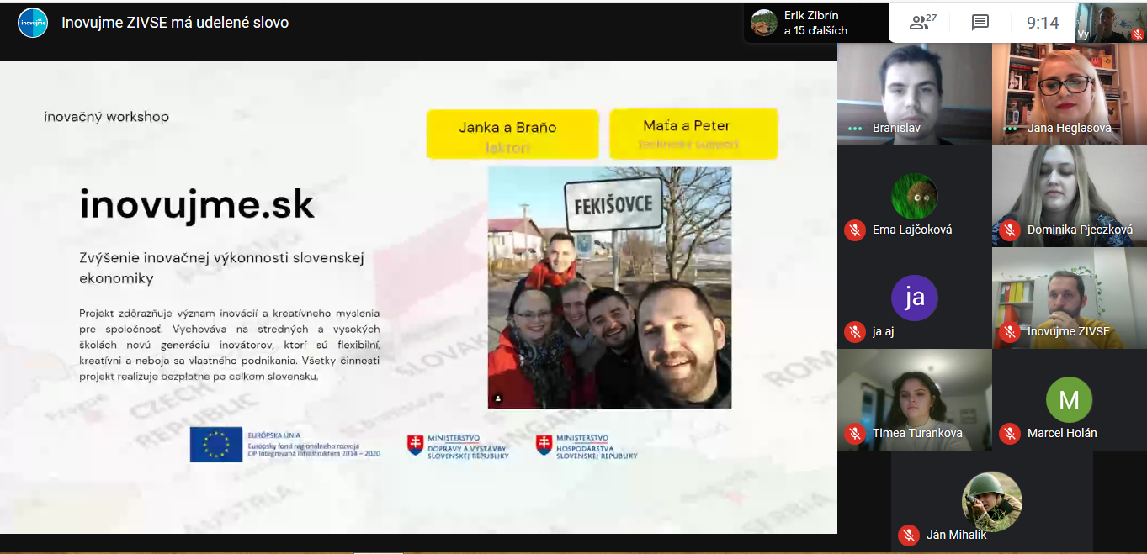
Task: Open the chat messages icon
Action: [980, 23]
